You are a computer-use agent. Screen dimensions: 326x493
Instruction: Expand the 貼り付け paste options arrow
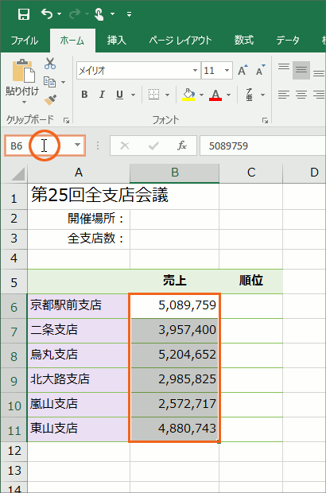[24, 103]
